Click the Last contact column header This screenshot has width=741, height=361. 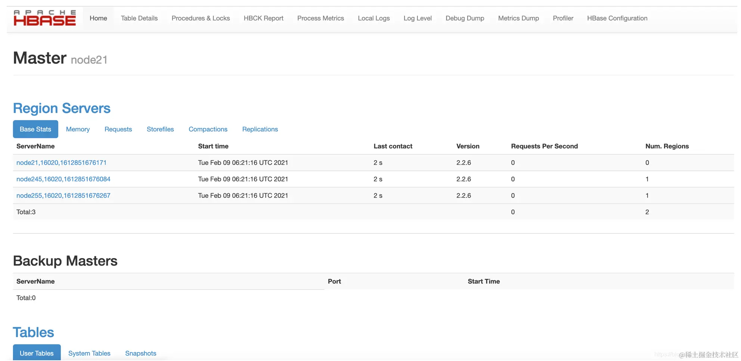(x=393, y=146)
